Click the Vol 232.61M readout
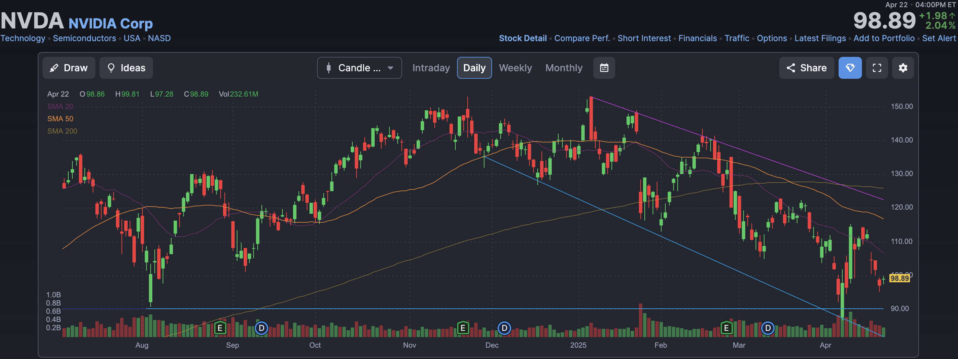The image size is (958, 359). click(x=238, y=94)
